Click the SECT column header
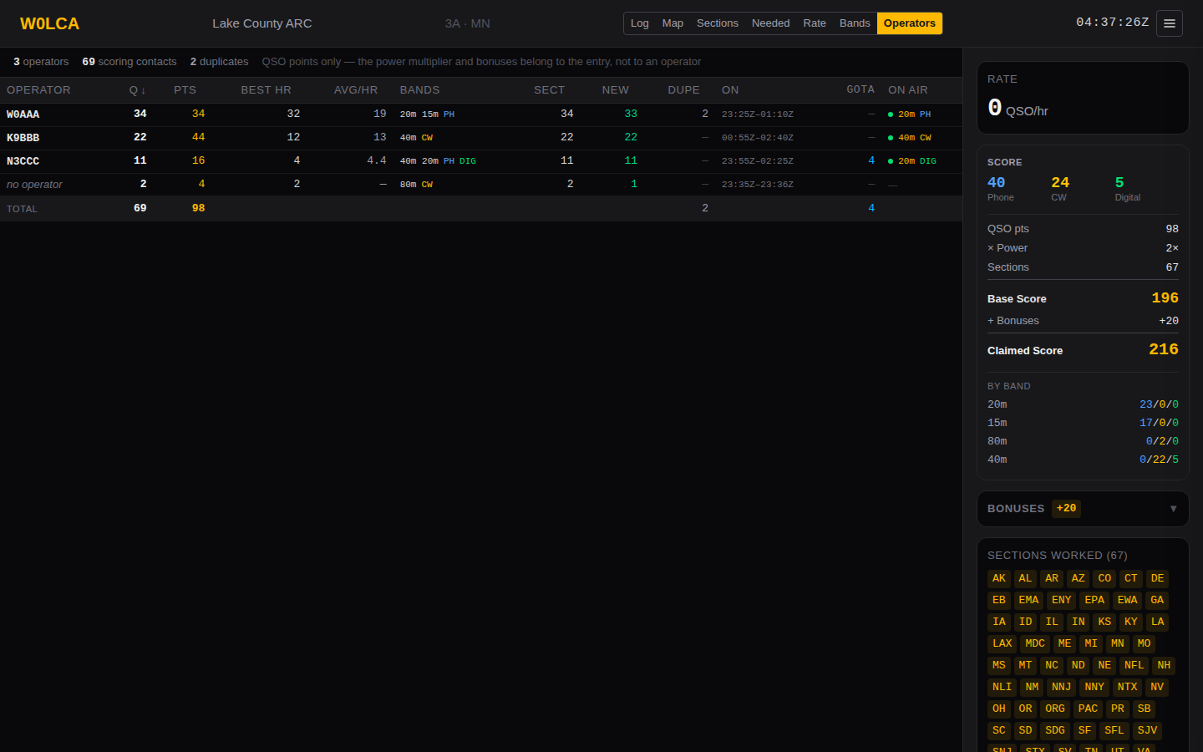The height and width of the screenshot is (752, 1203). pos(549,90)
